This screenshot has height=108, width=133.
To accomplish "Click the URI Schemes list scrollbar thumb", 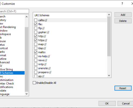I will tap(109, 36).
